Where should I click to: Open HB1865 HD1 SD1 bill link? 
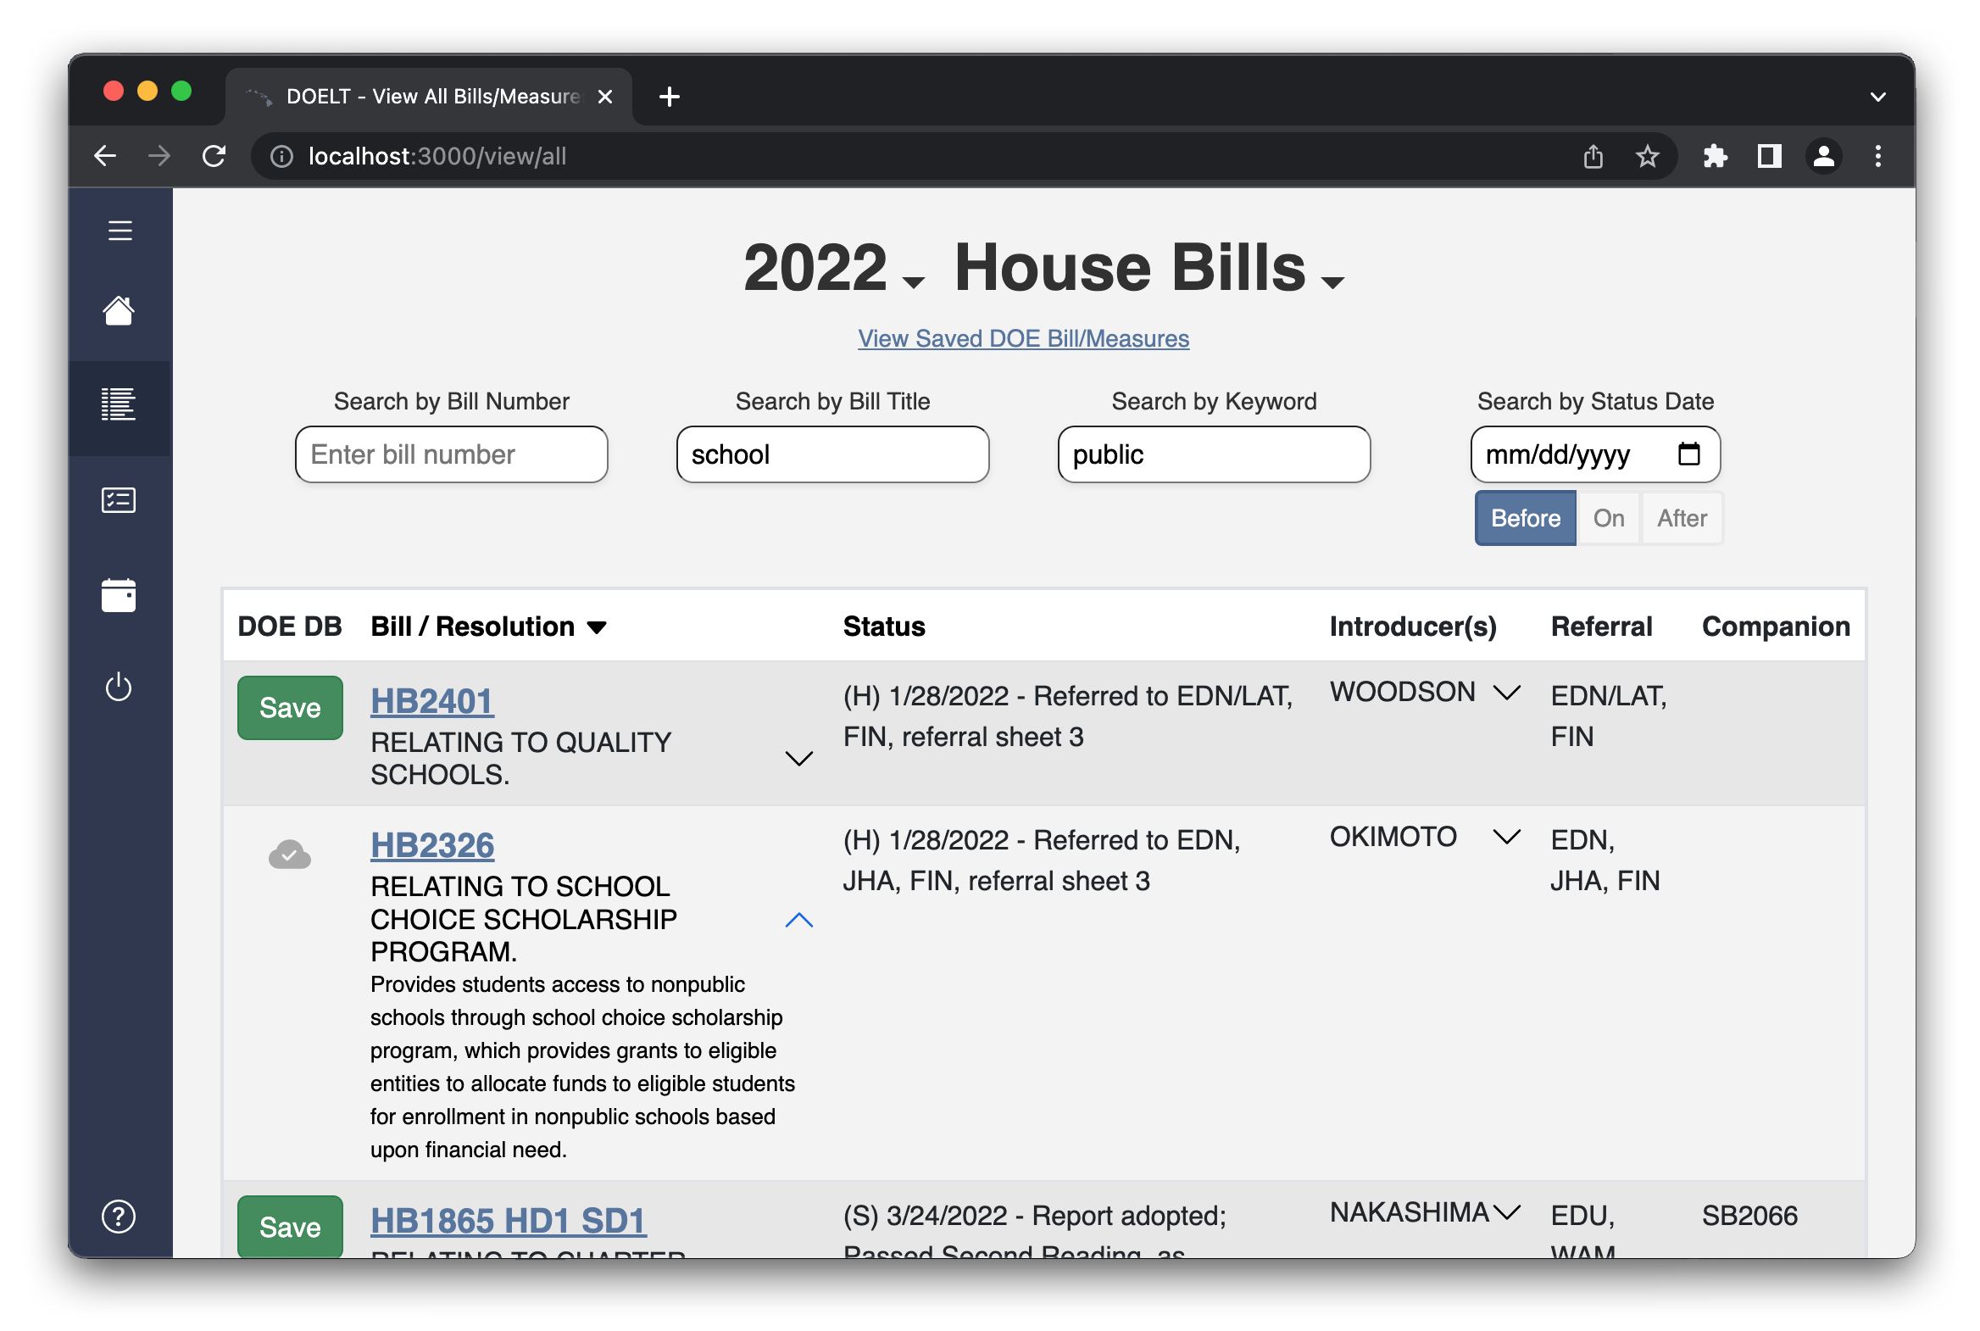point(509,1222)
